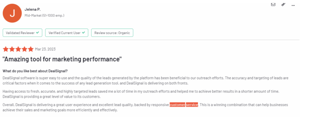
Task: Select the Validated Reviewer badge
Action: tap(22, 33)
